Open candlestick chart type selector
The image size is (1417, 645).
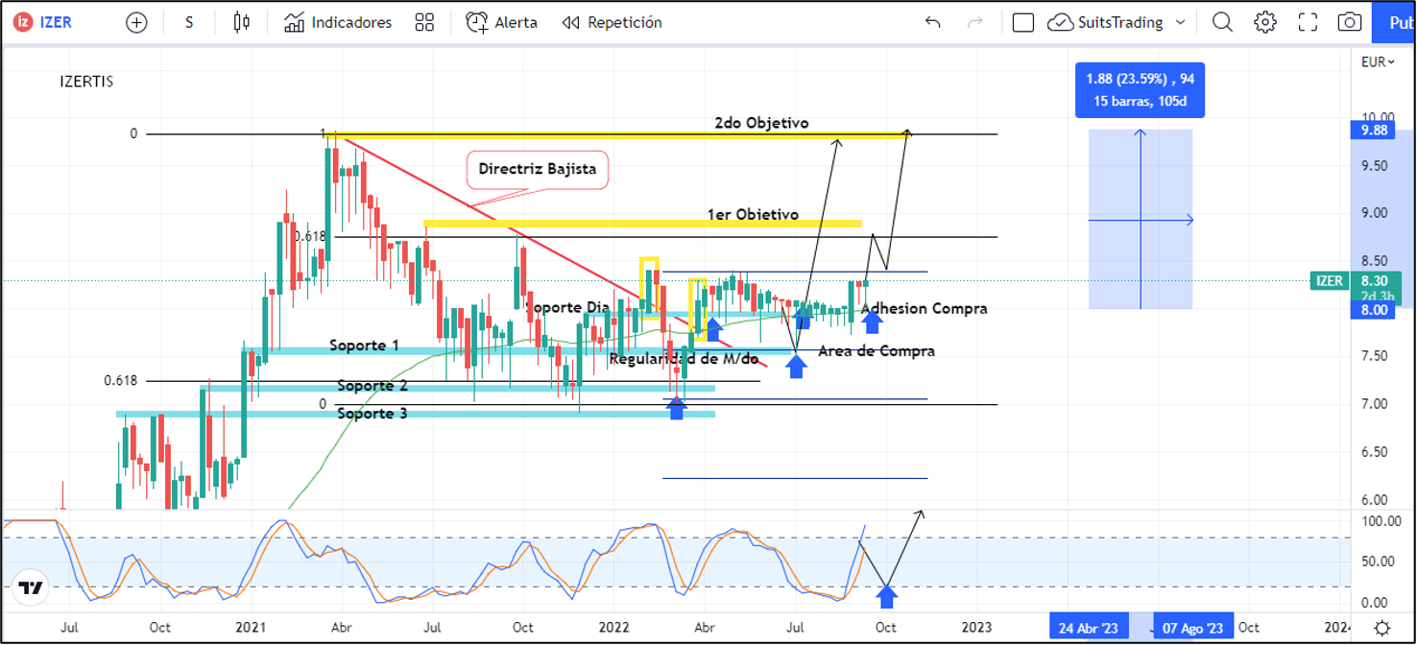[242, 22]
